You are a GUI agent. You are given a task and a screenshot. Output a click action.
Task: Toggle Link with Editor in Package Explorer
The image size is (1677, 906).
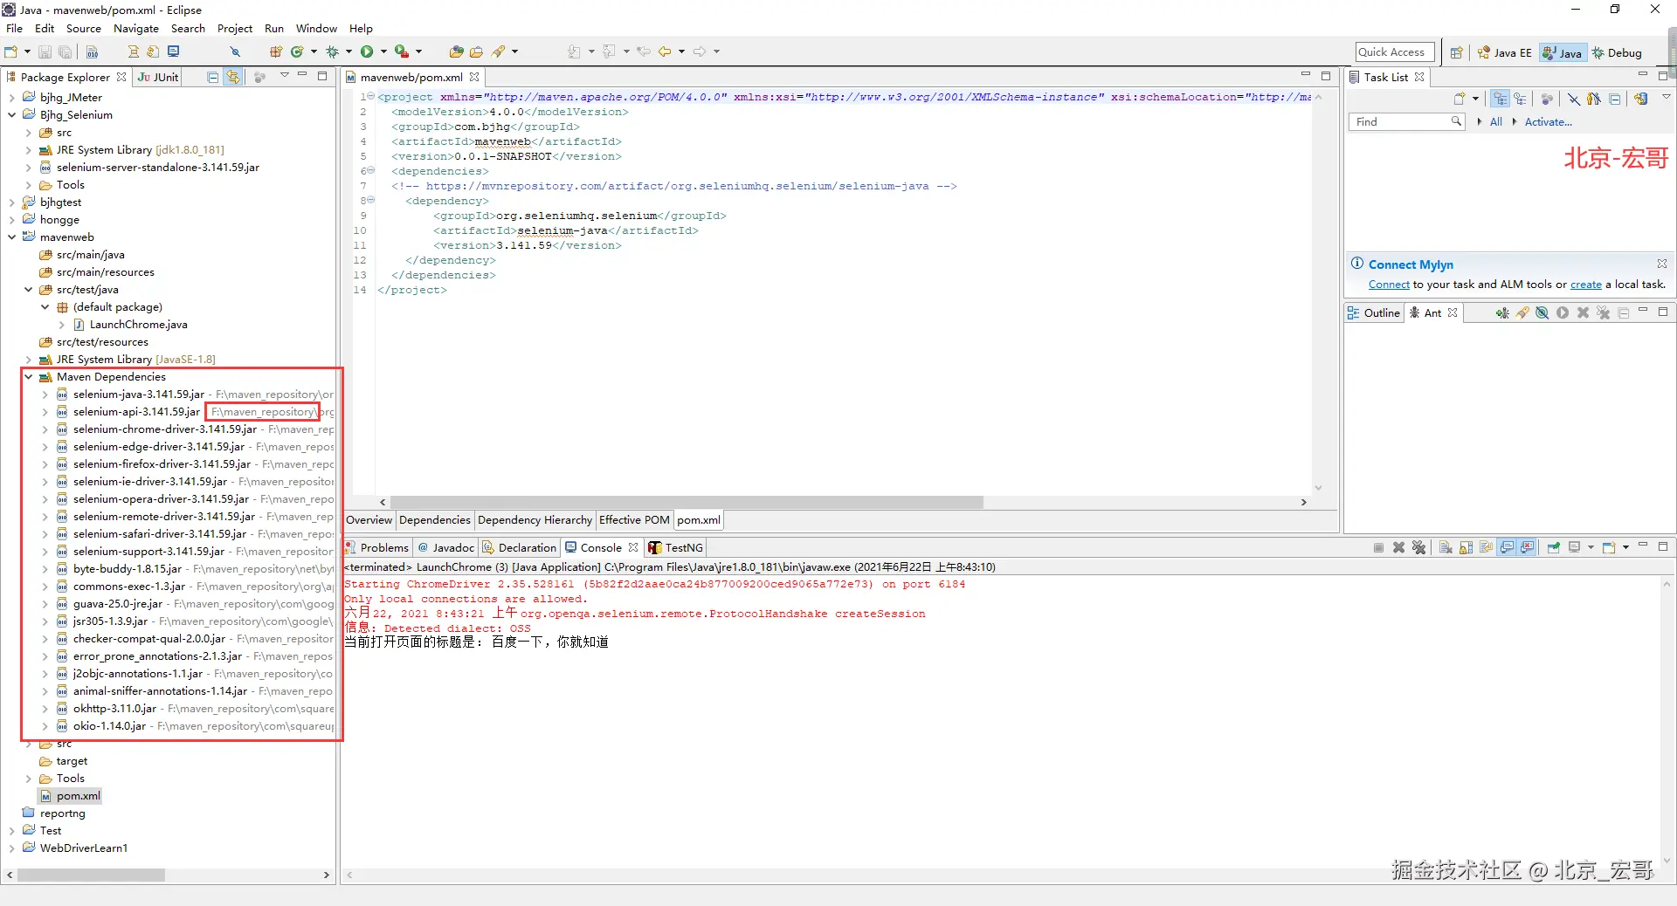click(x=233, y=77)
